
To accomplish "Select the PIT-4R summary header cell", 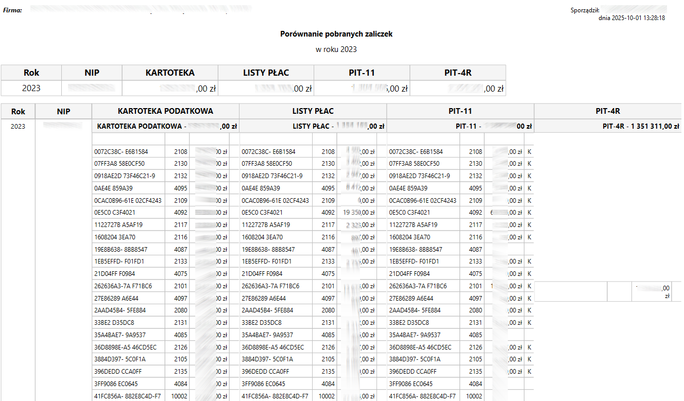I will pos(458,73).
